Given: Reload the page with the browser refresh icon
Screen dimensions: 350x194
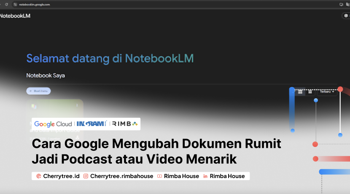Looking at the screenshot, I should tap(6, 5).
